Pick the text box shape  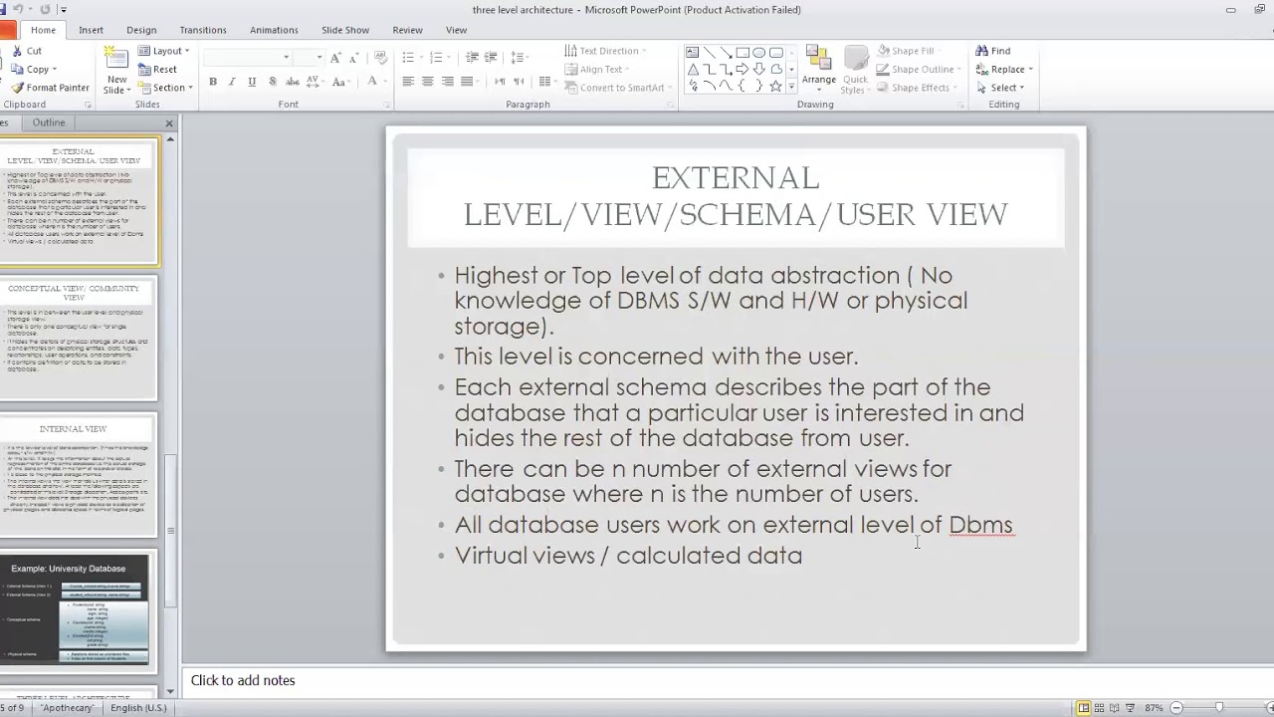[x=692, y=52]
